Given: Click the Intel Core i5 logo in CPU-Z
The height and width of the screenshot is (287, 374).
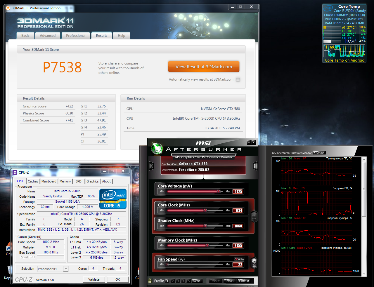Looking at the screenshot, I should (113, 199).
